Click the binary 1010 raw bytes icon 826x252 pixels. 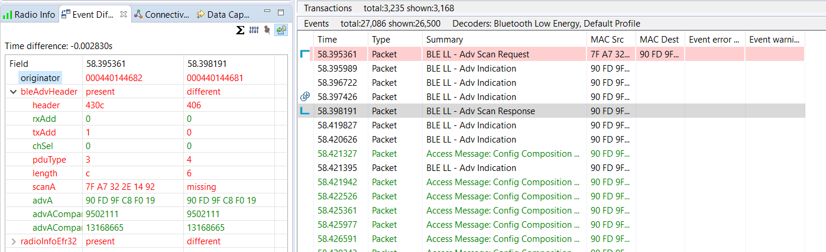(254, 30)
